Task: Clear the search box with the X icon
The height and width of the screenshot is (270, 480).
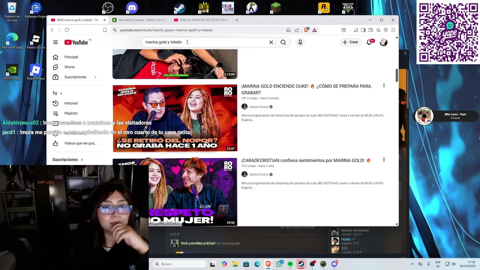Action: (x=271, y=42)
